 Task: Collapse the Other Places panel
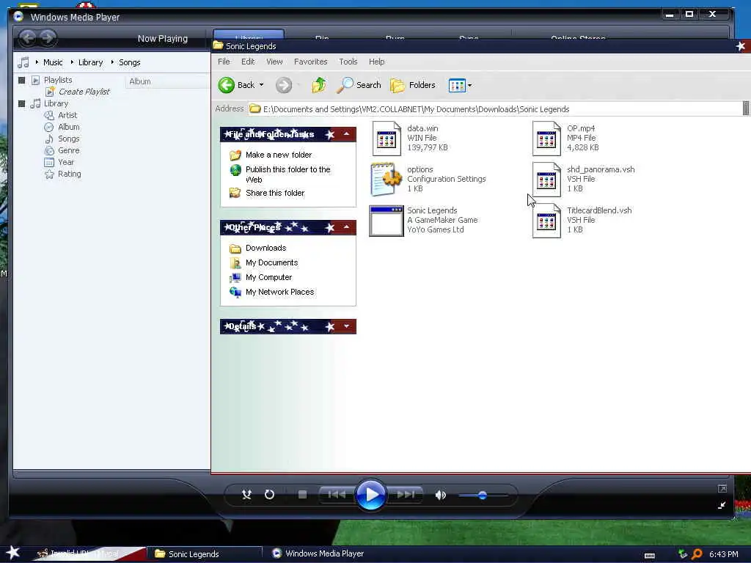pyautogui.click(x=346, y=227)
